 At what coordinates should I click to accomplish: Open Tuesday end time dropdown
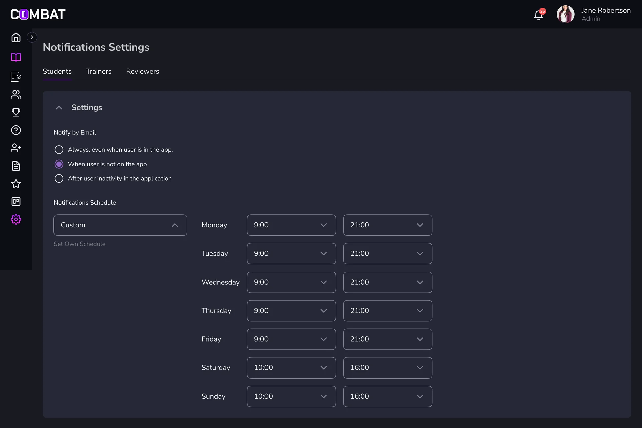tap(388, 253)
